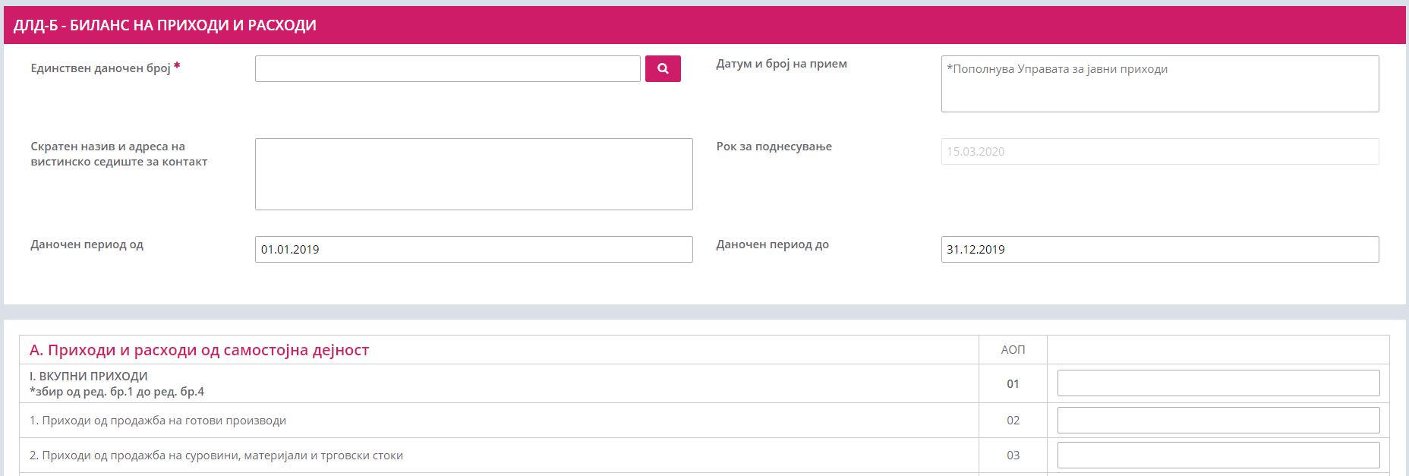
Task: Click the I. ВКУПНИ ПРИХОДИ row label
Action: [89, 377]
